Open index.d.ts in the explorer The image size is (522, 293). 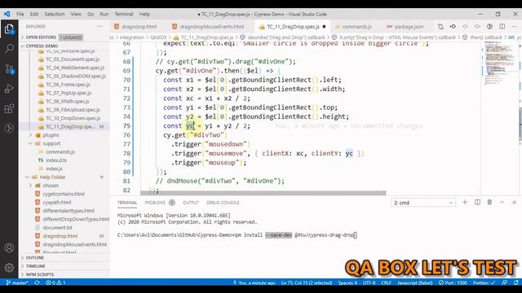tap(56, 160)
